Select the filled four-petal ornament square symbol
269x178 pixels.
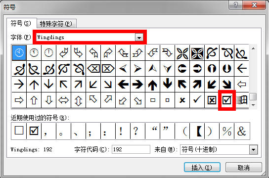click(197, 53)
